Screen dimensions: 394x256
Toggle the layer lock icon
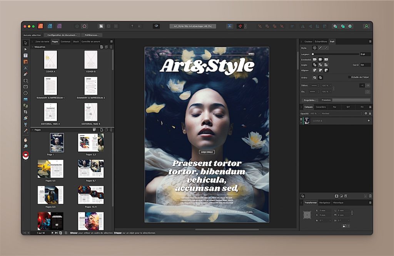[370, 114]
